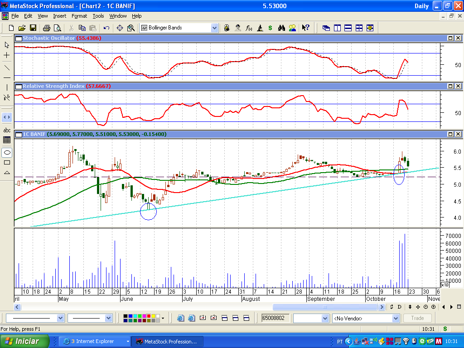Open the line style dropdown
The image size is (464, 348).
click(60, 318)
